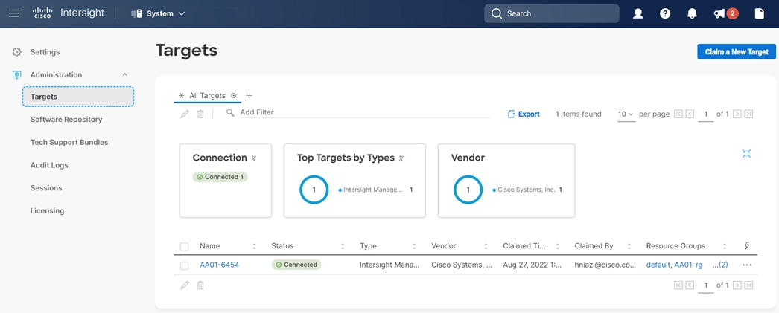
Task: Sort by Claimed By column
Action: pyautogui.click(x=629, y=246)
